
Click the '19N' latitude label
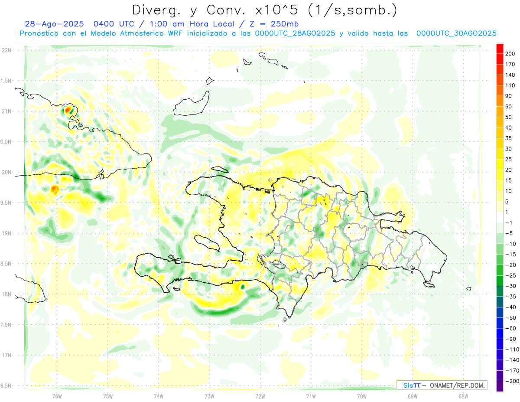[x=6, y=233]
